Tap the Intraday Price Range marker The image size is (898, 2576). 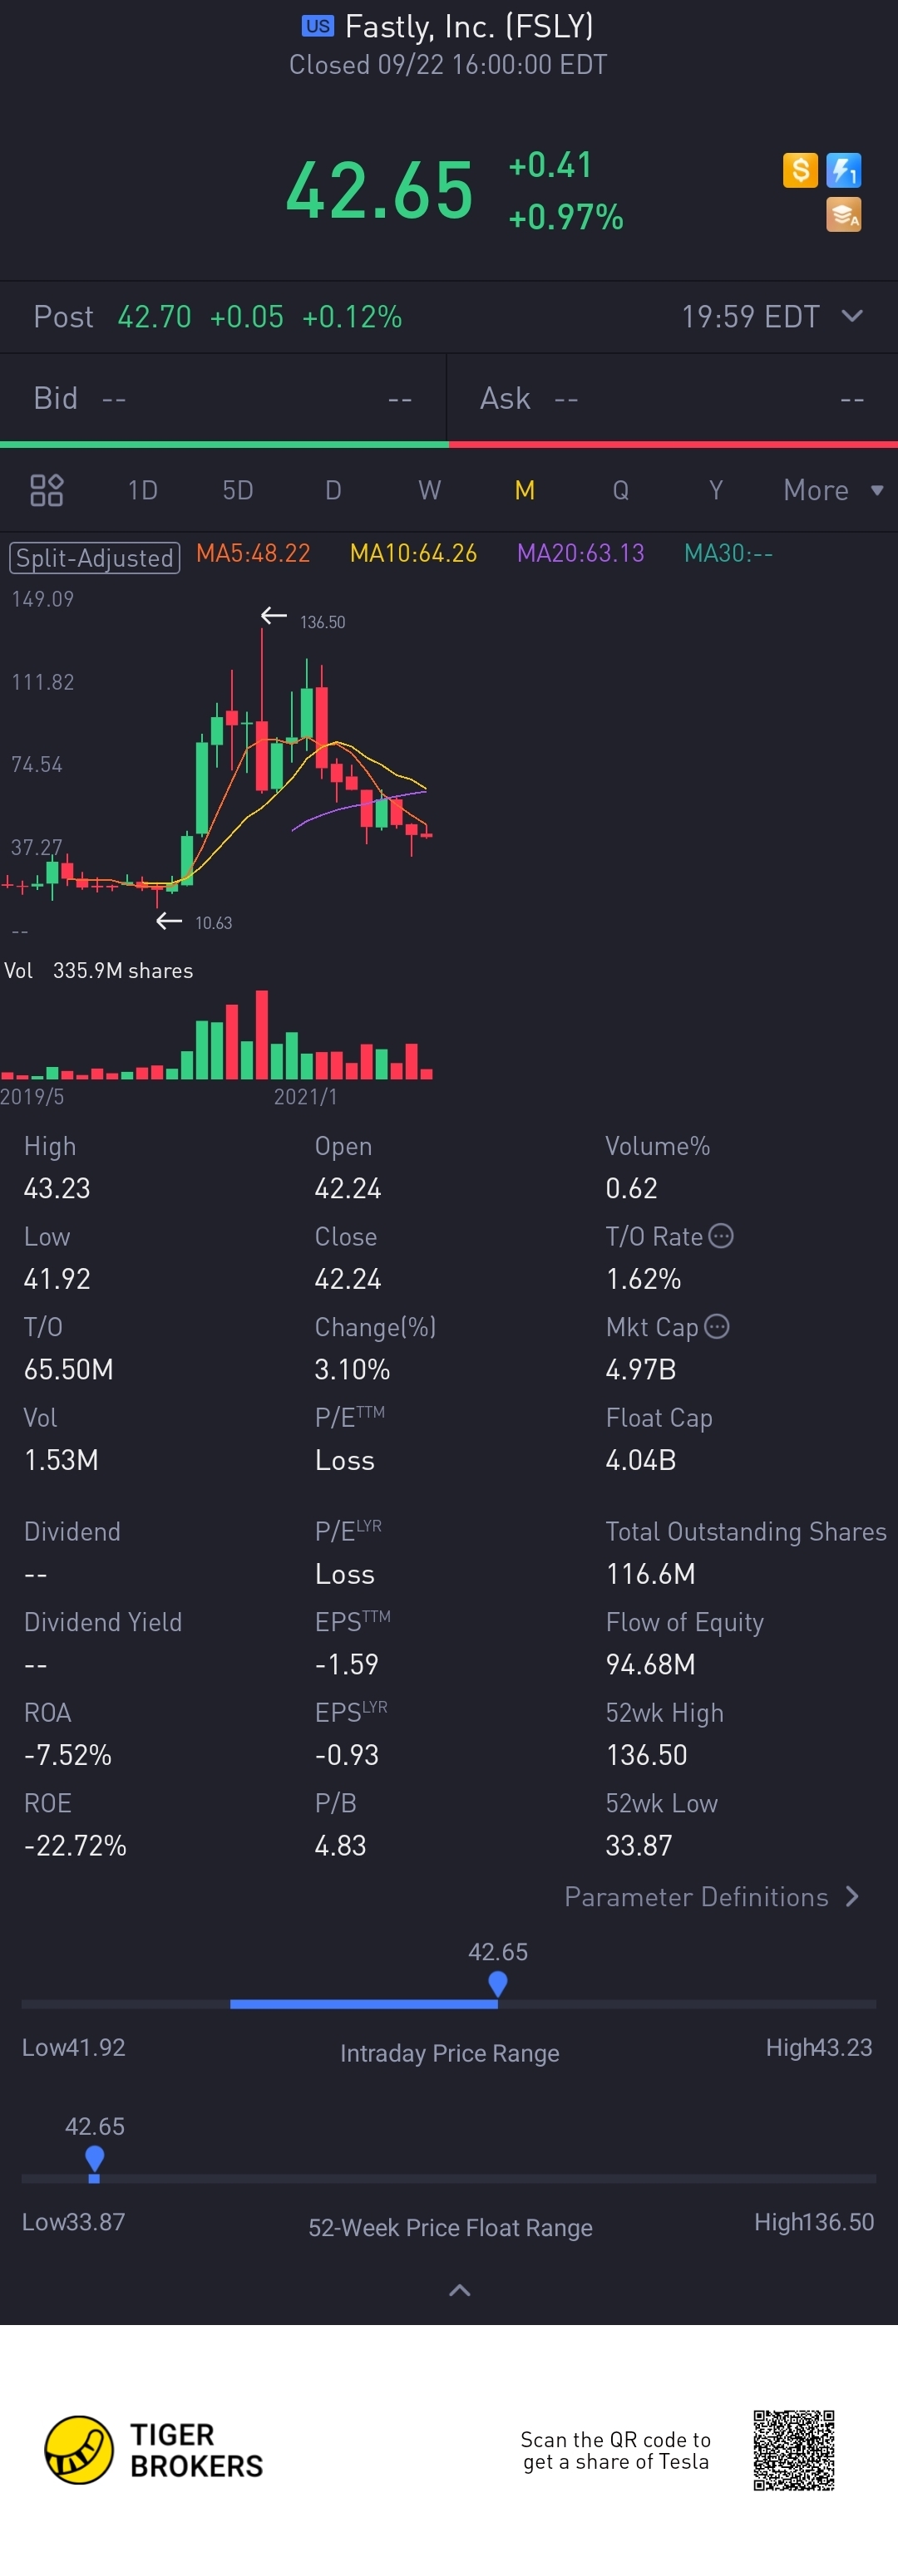pos(497,1982)
